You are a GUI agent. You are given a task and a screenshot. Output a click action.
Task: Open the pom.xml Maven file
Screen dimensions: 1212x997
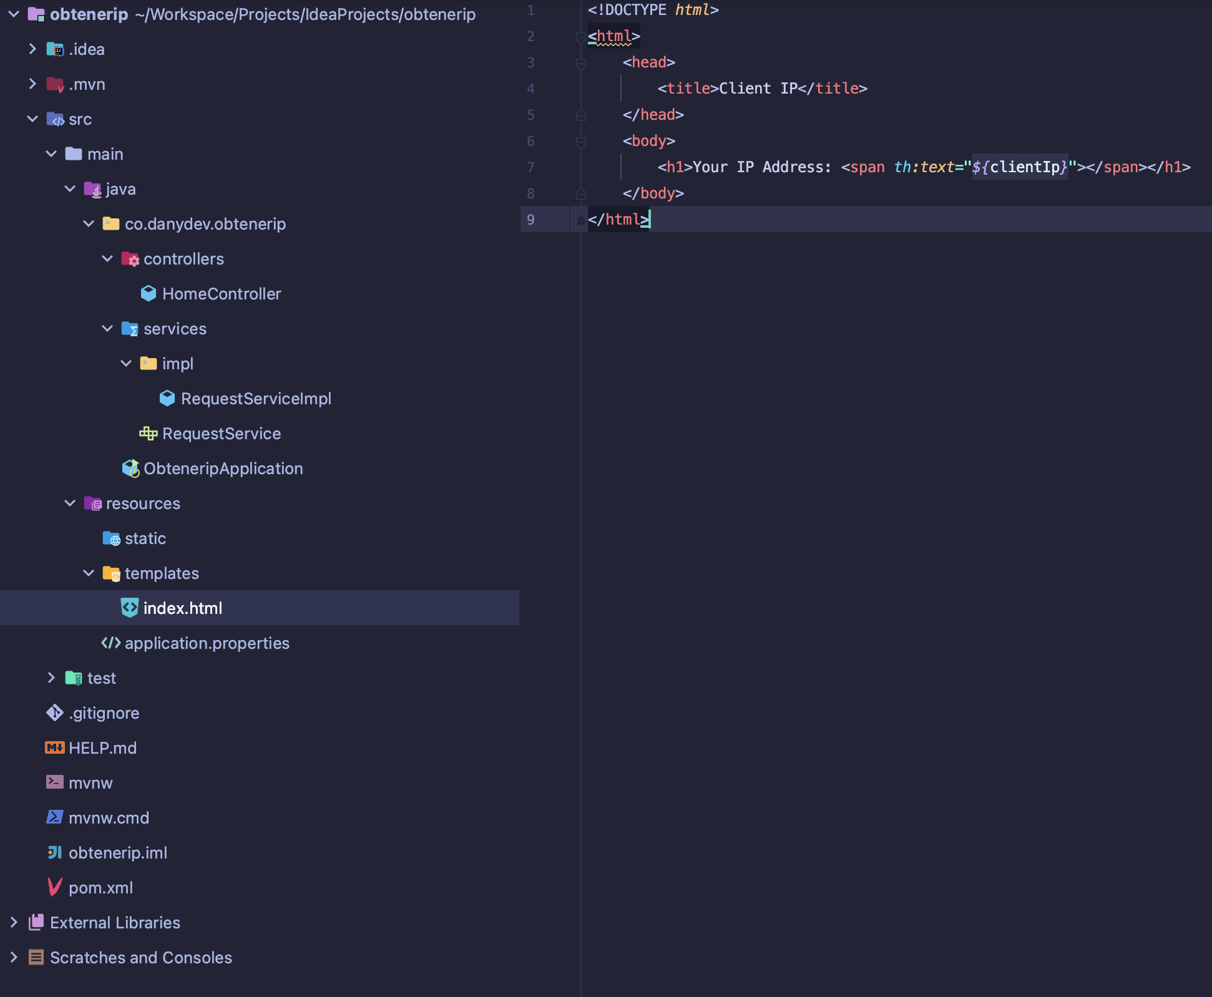pos(100,888)
